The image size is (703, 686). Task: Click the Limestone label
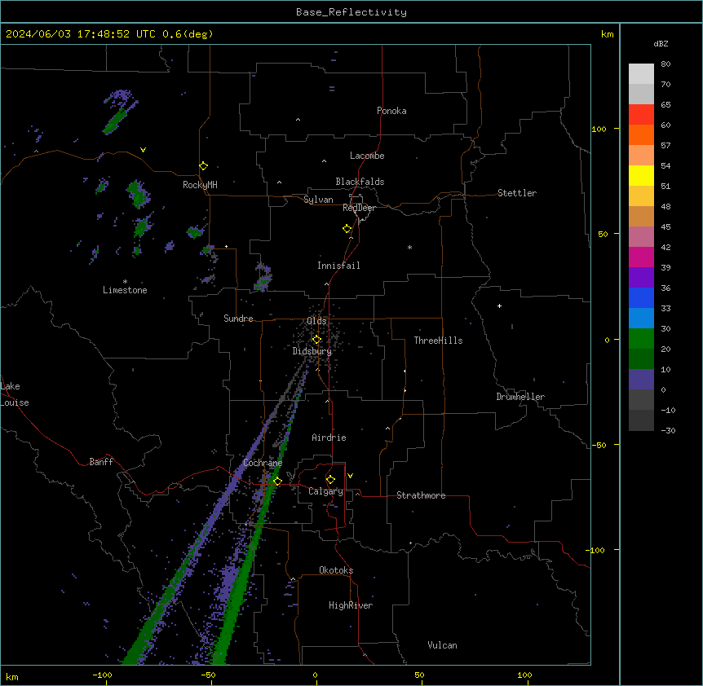click(125, 290)
